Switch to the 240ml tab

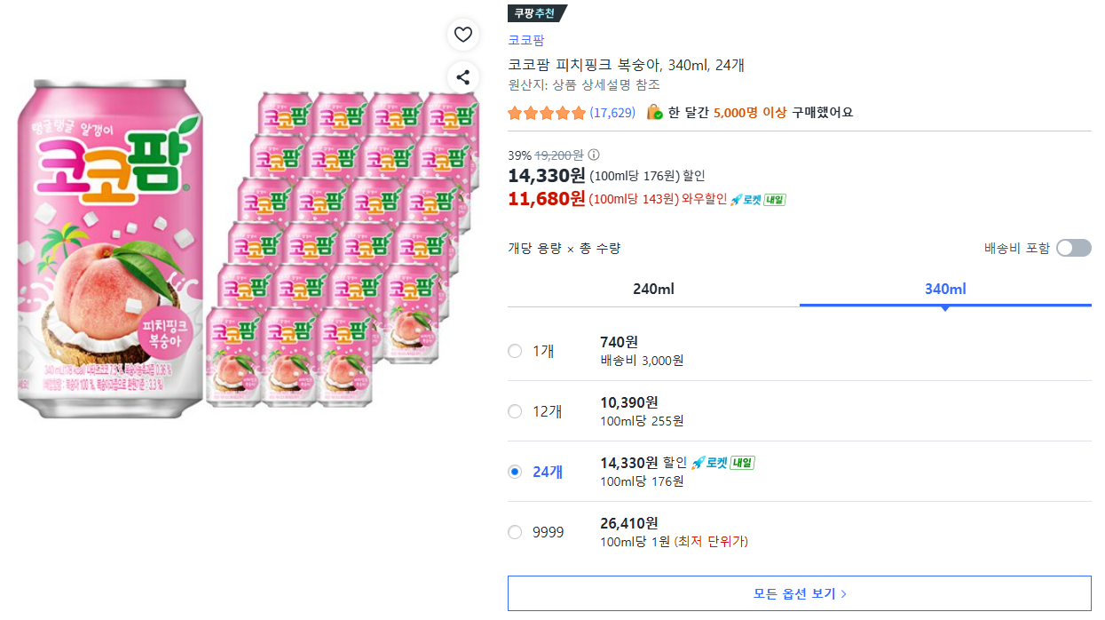(653, 289)
